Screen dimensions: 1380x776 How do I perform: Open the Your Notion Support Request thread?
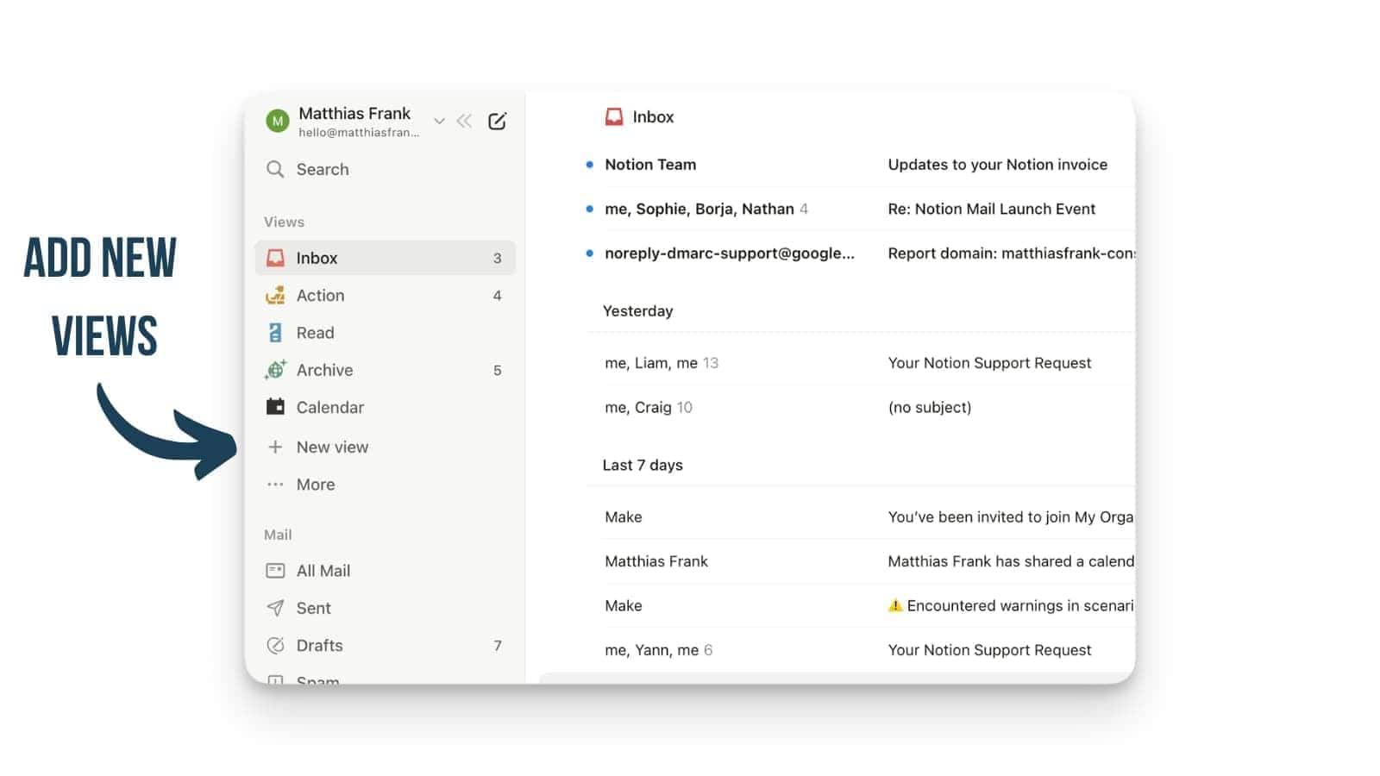862,362
